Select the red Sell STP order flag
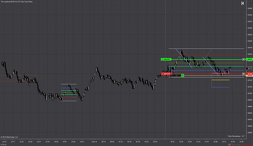Image resolution: width=253 pixels, height=146 pixels. click(x=166, y=74)
